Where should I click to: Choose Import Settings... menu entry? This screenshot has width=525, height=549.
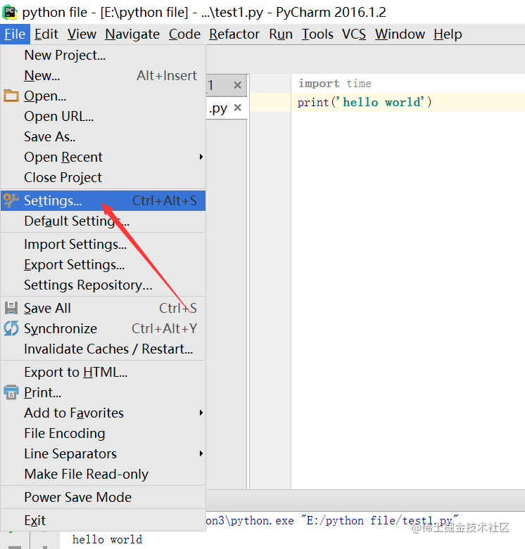point(103,244)
